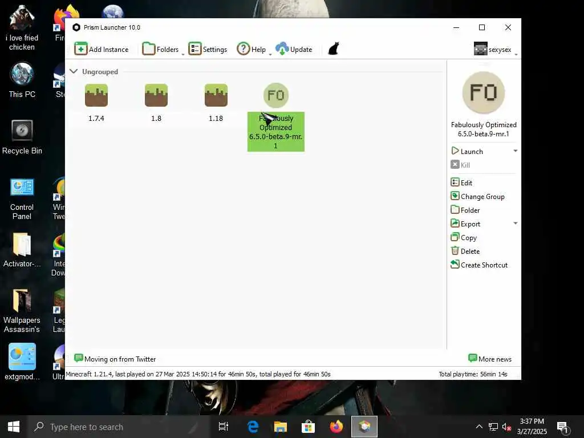The height and width of the screenshot is (438, 584).
Task: Open the extgmod desktop icon
Action: tap(22, 362)
